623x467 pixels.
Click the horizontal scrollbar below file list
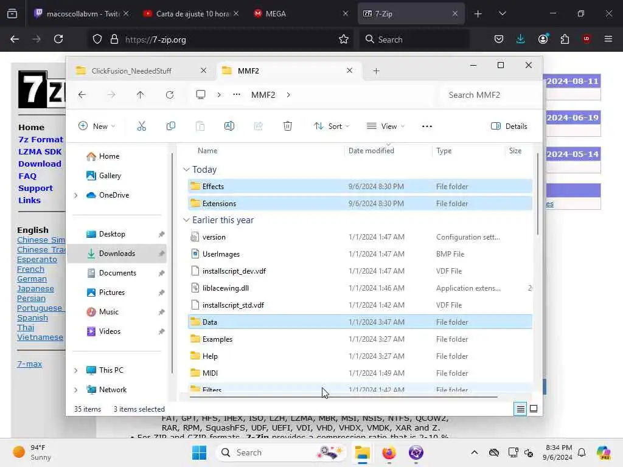point(343,396)
